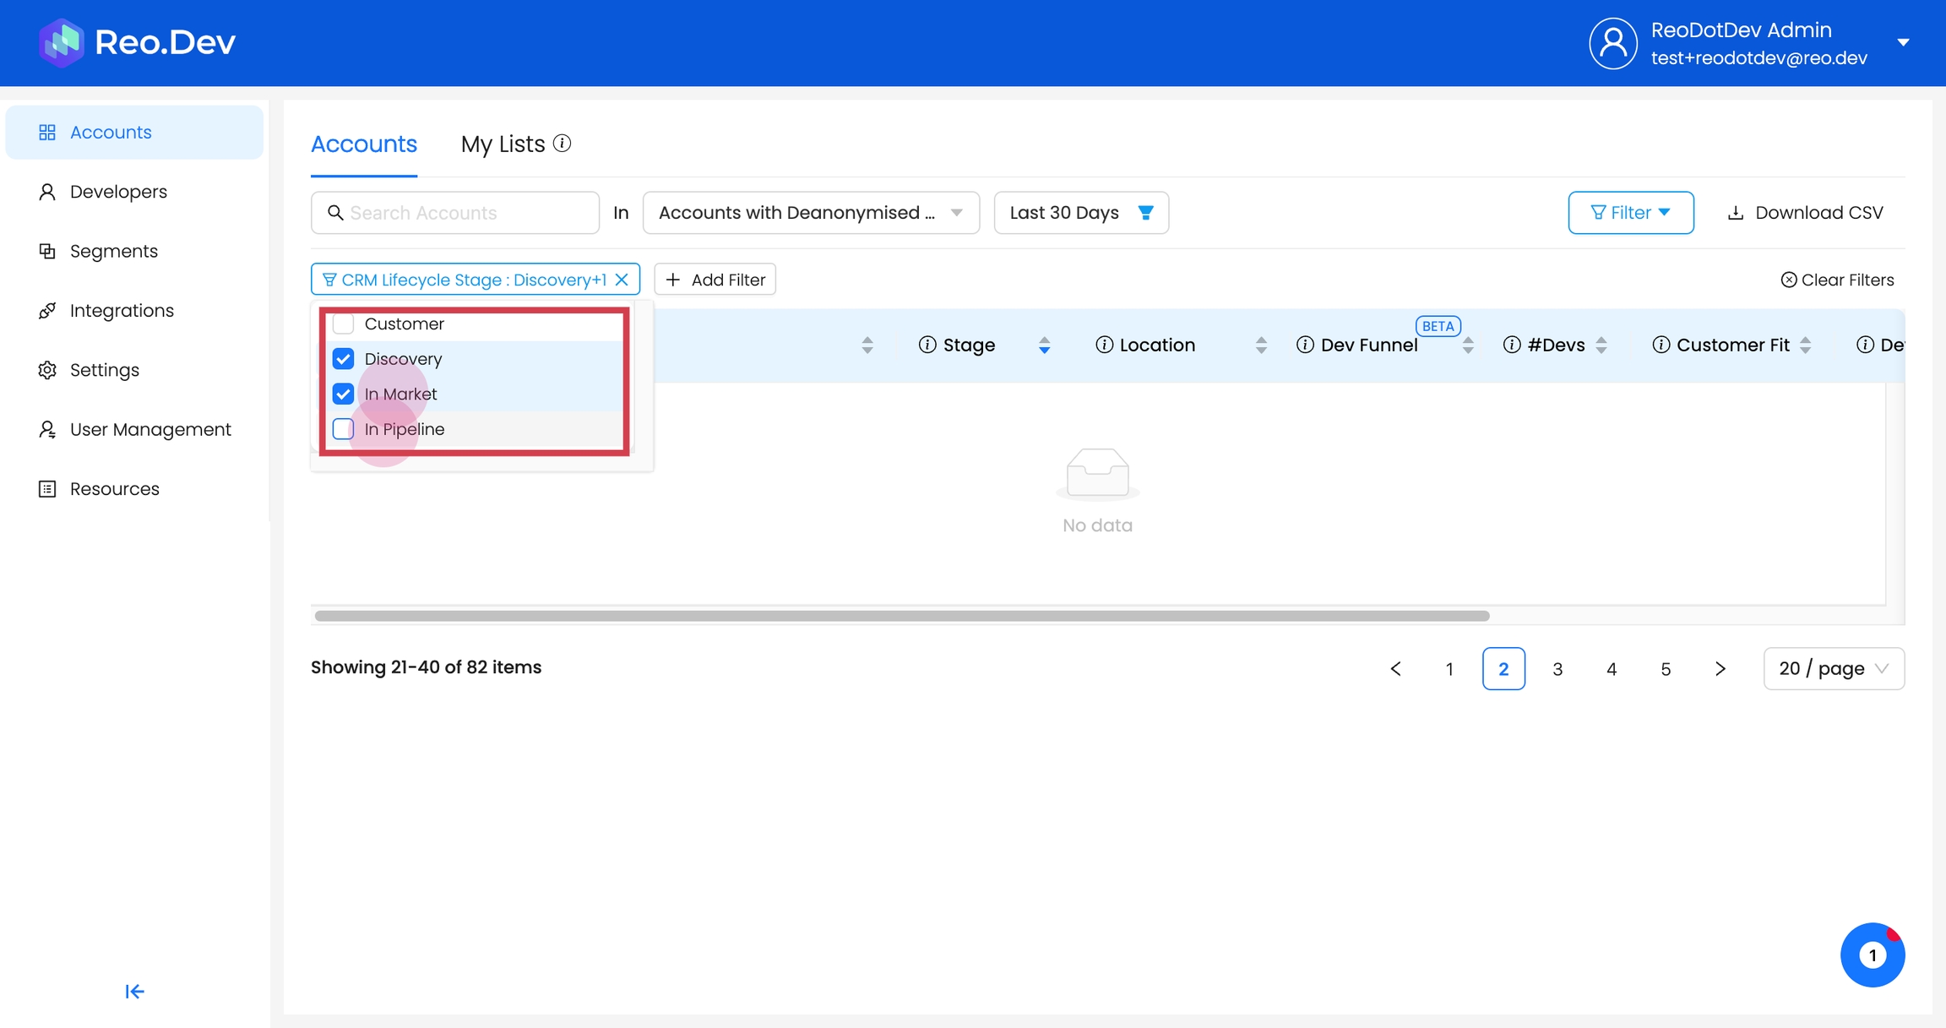
Task: Click the Stage column info icon
Action: (927, 345)
